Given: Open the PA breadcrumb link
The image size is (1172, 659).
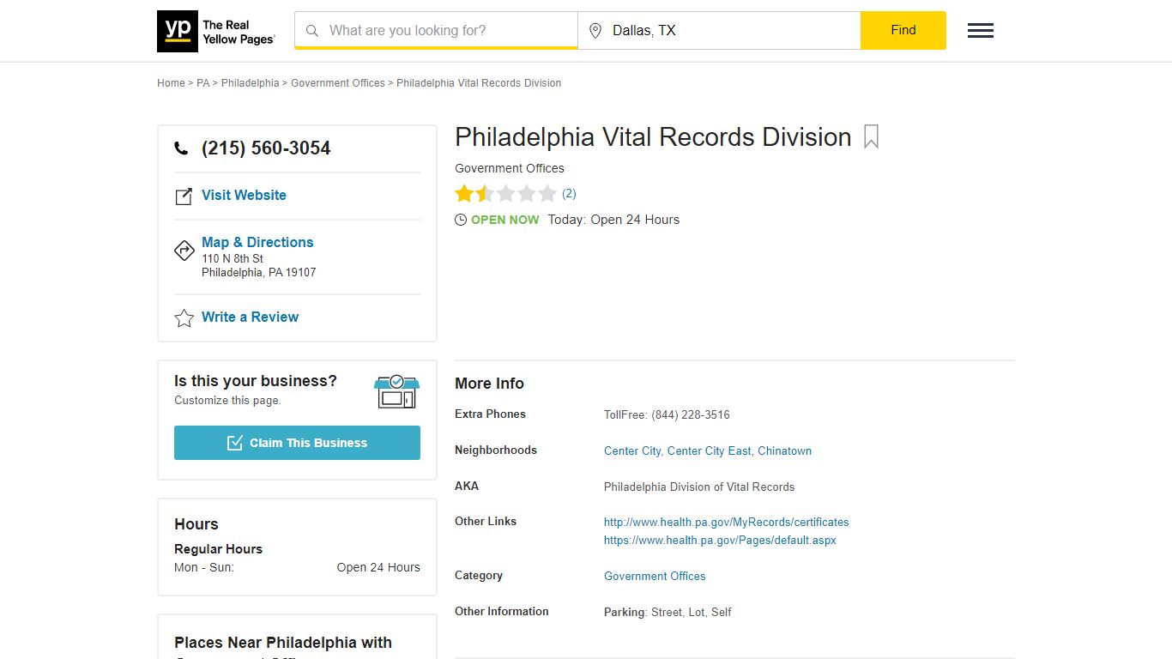Looking at the screenshot, I should point(203,83).
